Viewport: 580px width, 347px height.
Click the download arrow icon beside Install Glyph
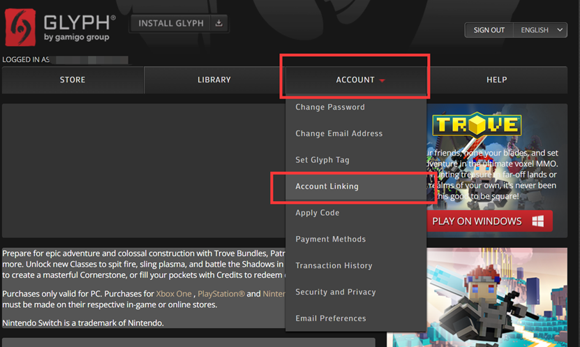[x=219, y=23]
